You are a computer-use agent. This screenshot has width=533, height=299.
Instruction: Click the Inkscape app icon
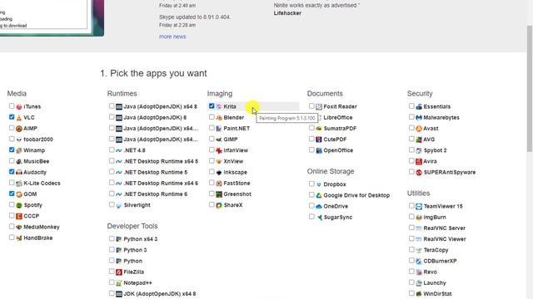coord(219,172)
